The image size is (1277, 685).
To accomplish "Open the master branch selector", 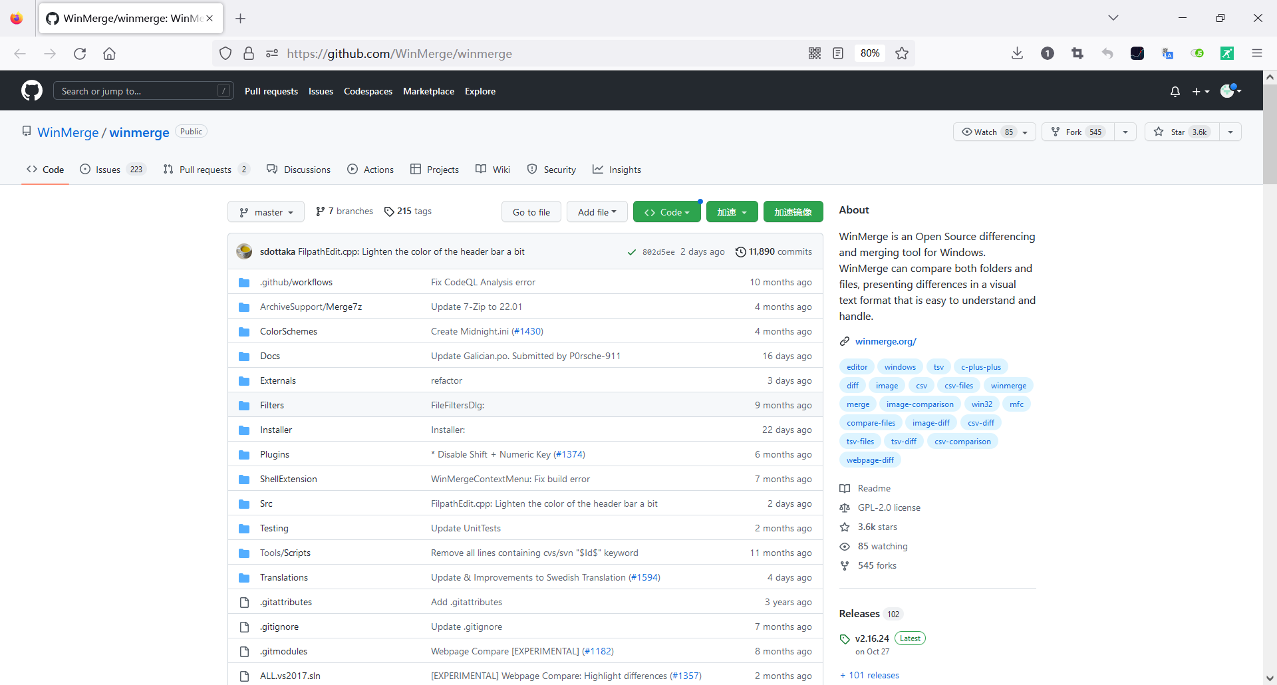I will tap(266, 212).
